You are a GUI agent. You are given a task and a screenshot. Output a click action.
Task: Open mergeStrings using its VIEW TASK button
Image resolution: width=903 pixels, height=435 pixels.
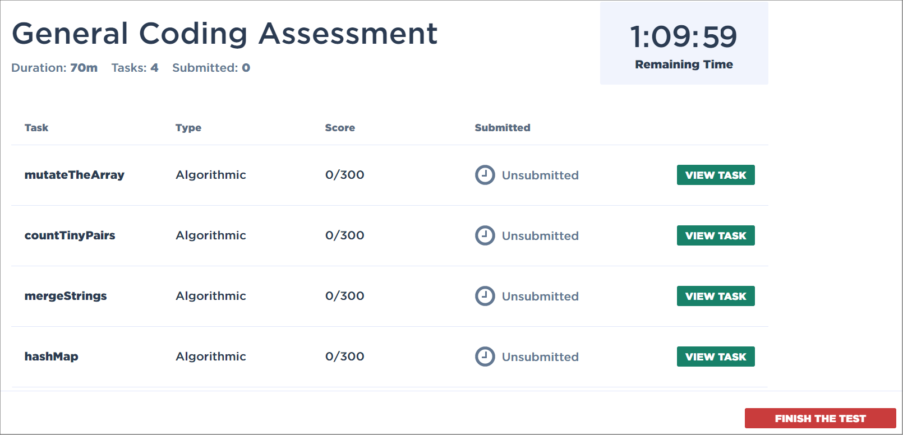(x=715, y=296)
